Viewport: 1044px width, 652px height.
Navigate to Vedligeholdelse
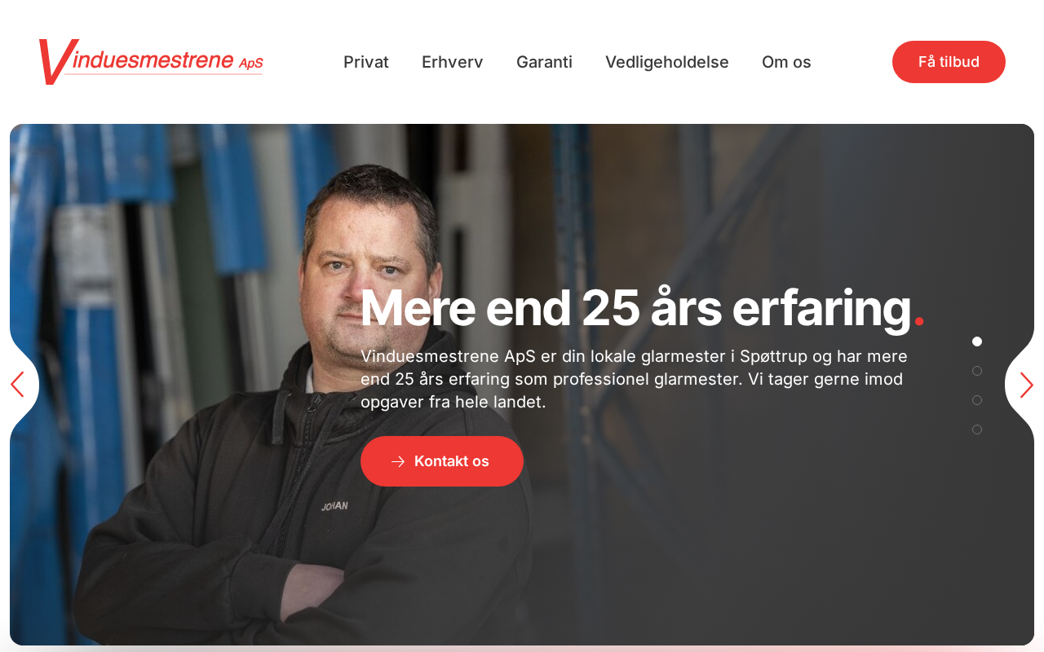click(x=667, y=62)
